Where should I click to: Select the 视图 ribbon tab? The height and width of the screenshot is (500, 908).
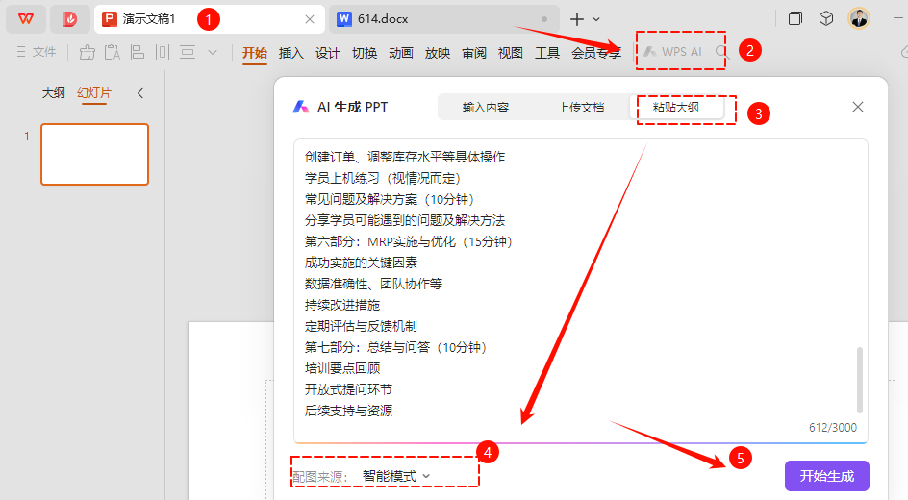pos(510,53)
